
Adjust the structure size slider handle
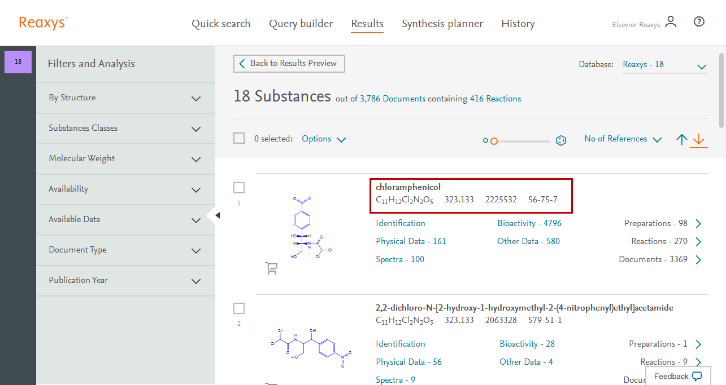(493, 141)
